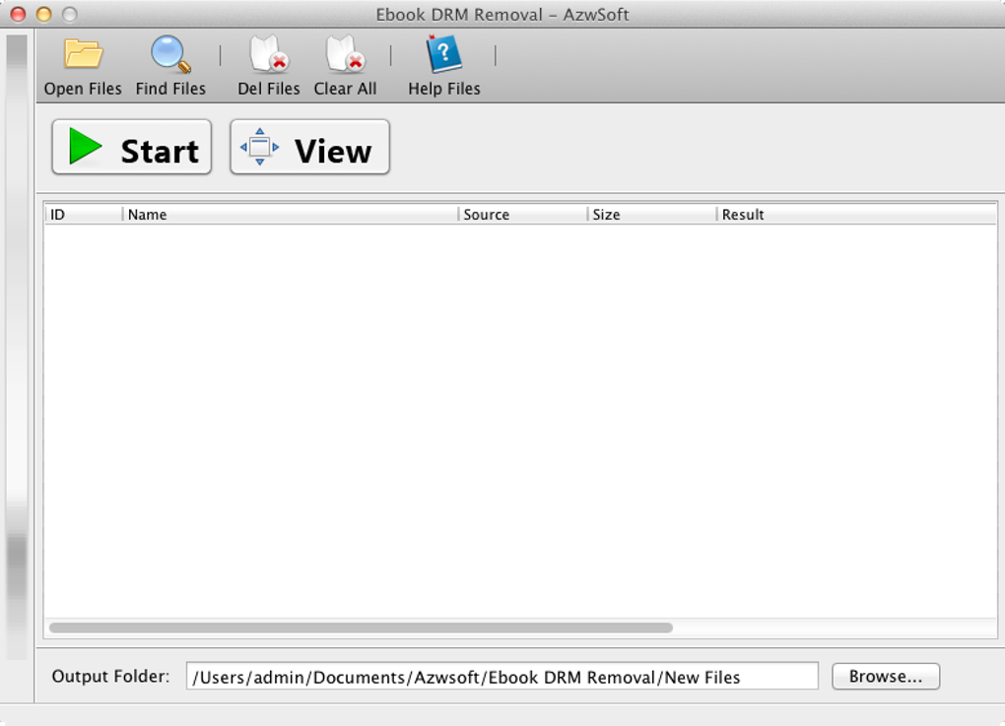Sort the list by Name column
Viewport: 1005px width, 726px height.
(x=291, y=215)
